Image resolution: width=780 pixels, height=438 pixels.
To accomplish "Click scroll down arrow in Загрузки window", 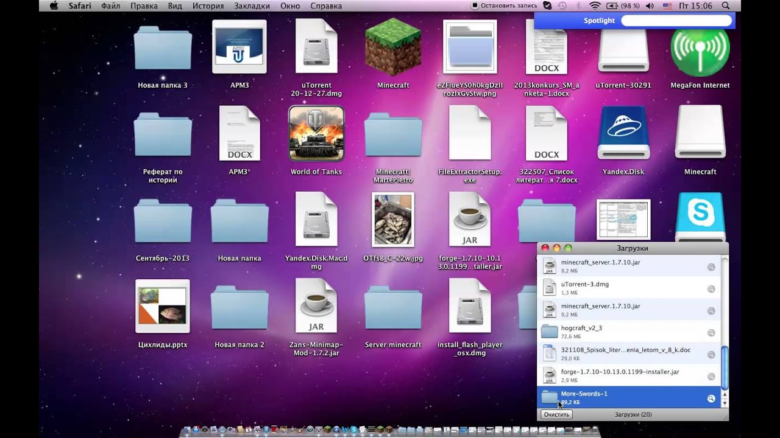I will click(725, 403).
